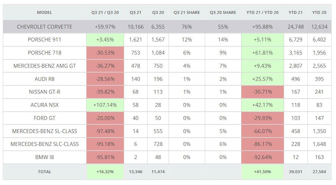This screenshot has width=336, height=185.
Task: Select the red -99.18% SLC-Class cell
Action: [105, 144]
